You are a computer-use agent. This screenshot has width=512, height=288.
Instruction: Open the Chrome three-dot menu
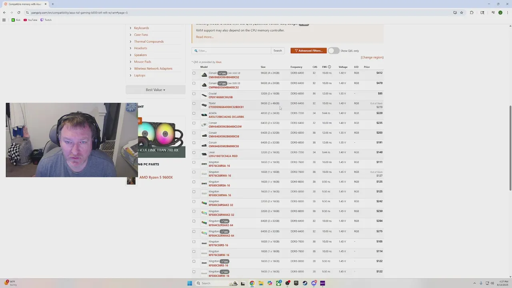pos(507,12)
